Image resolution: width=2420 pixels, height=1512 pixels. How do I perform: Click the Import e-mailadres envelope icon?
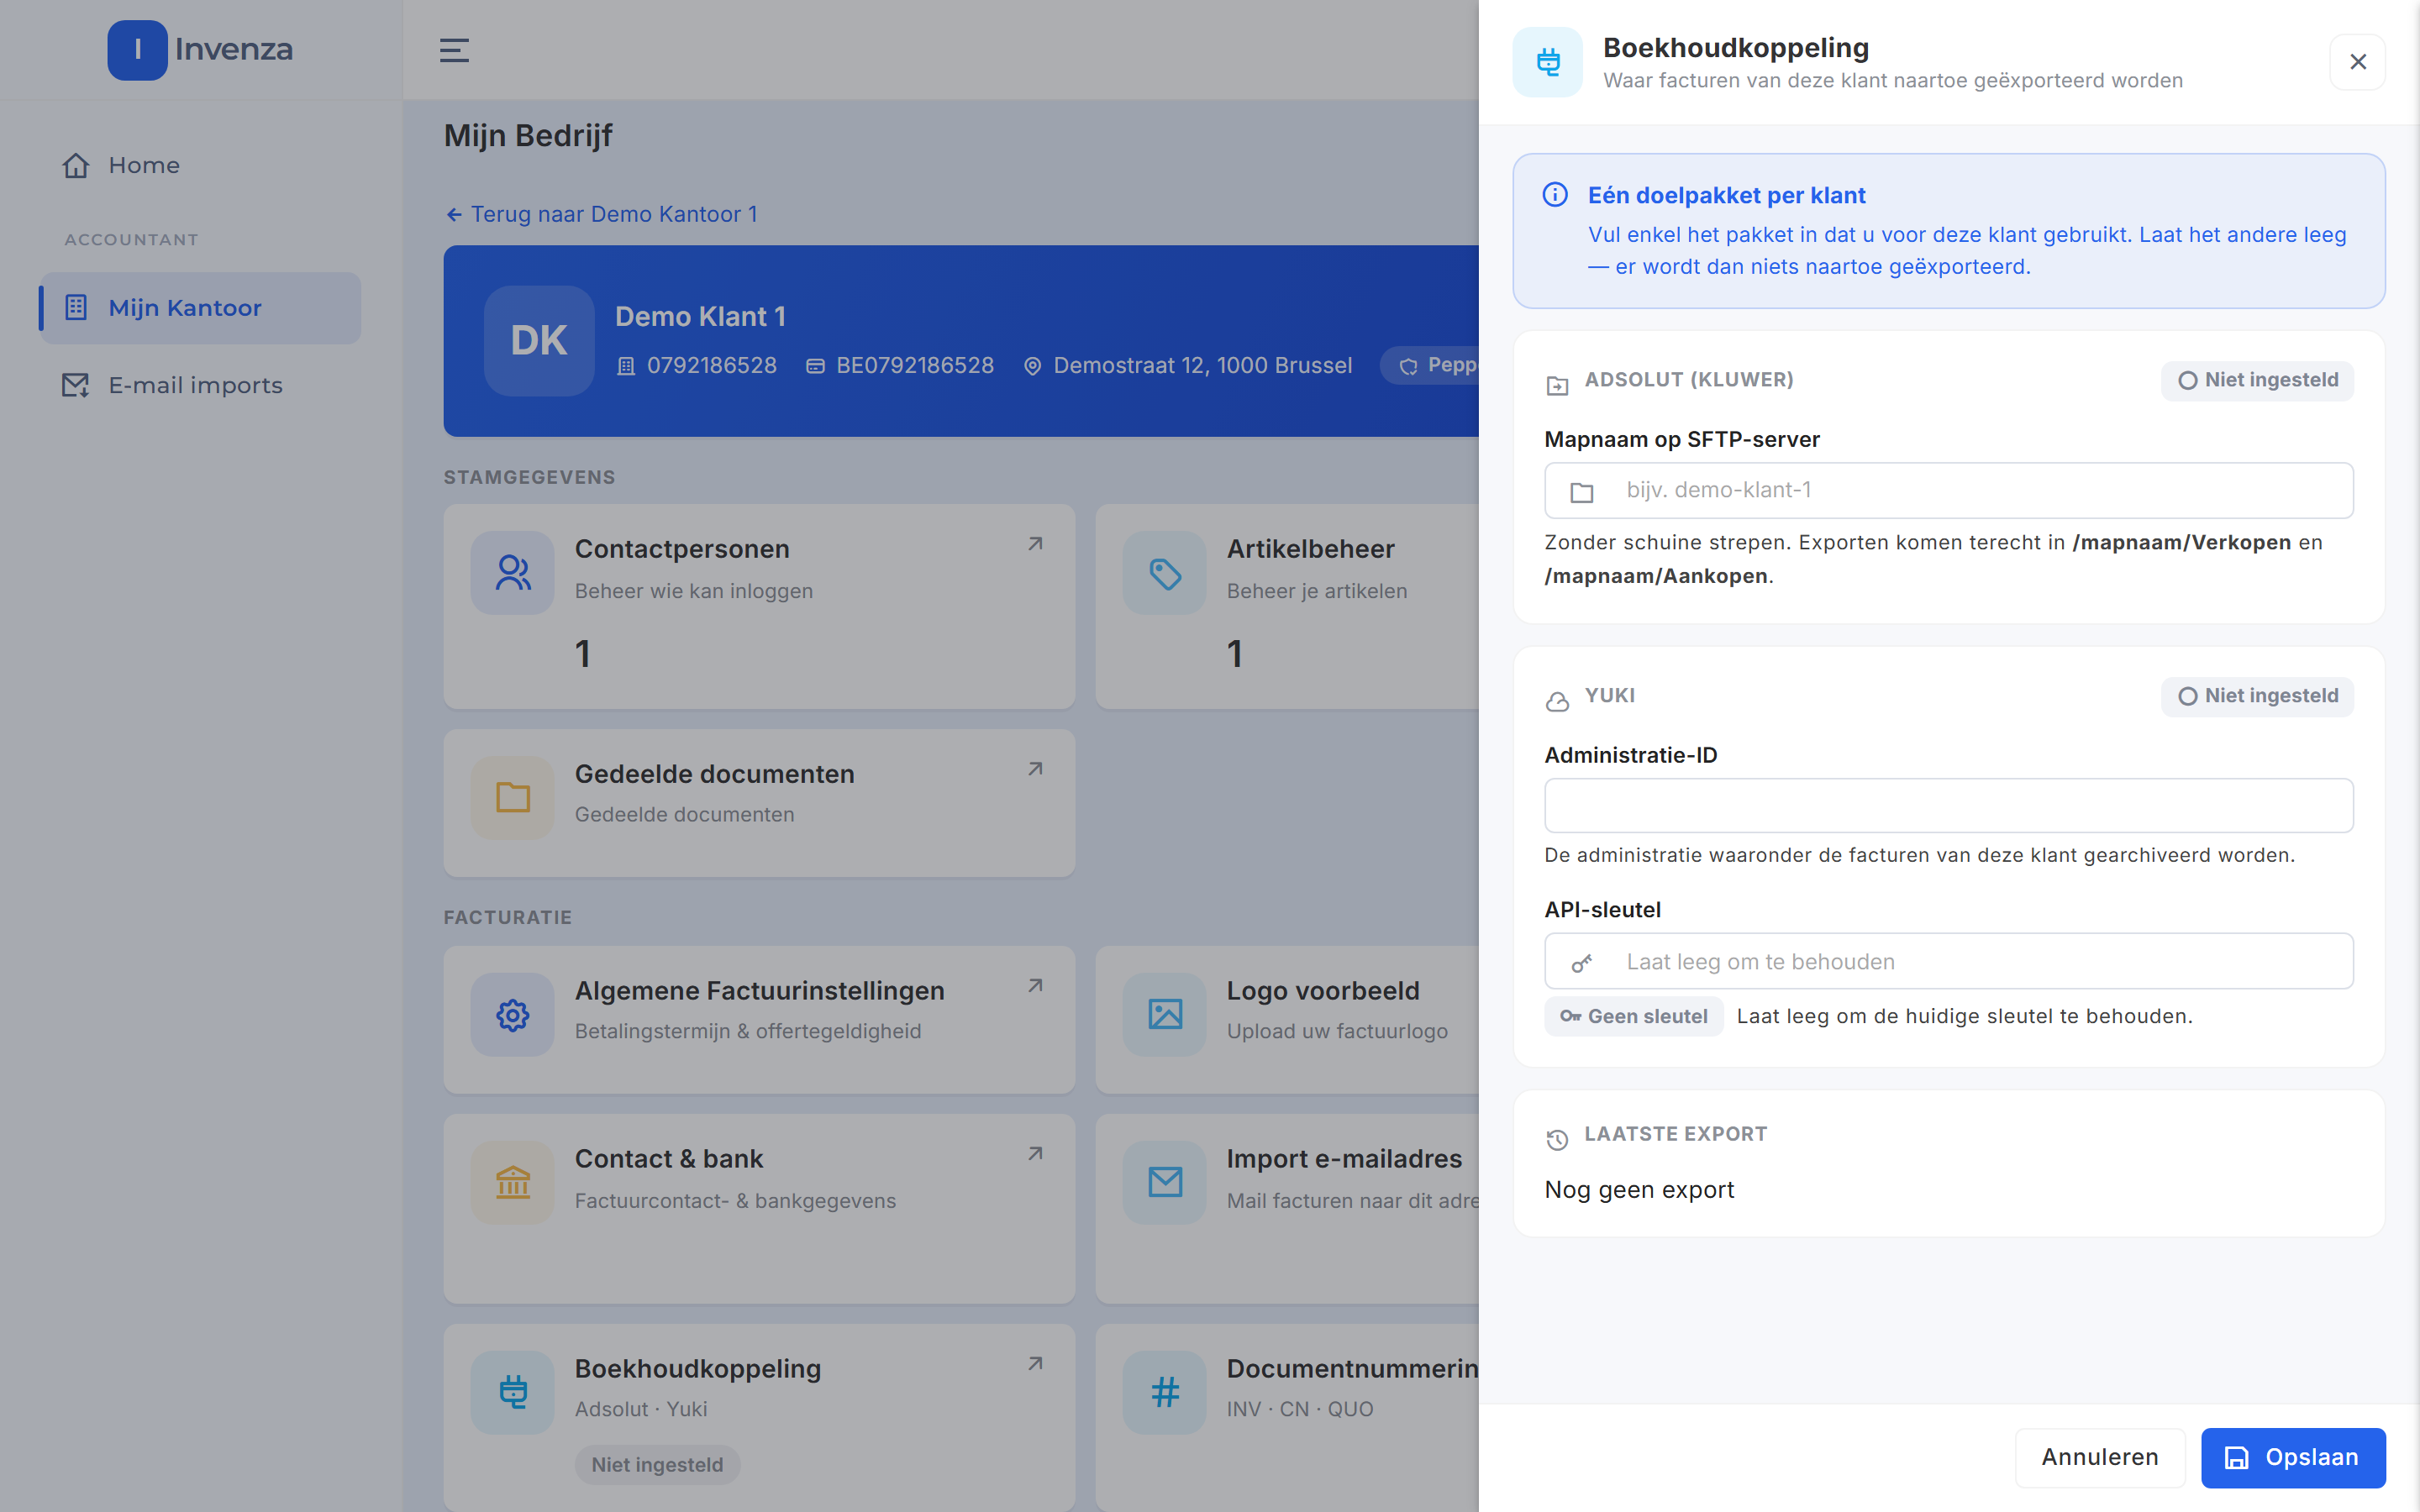(x=1164, y=1182)
